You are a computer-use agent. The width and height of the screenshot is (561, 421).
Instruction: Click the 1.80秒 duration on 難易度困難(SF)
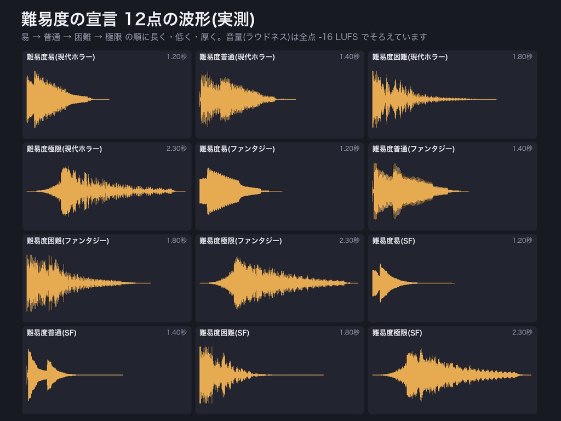point(350,333)
